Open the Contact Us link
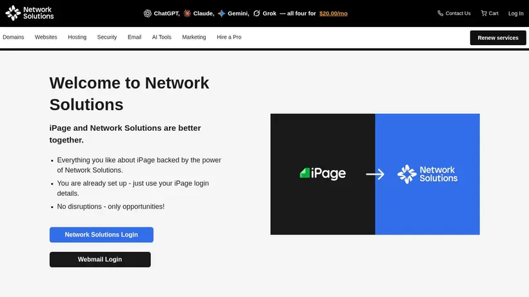 pos(458,13)
